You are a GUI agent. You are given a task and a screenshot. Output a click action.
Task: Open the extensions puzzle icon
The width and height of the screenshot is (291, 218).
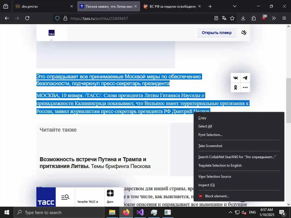coord(253,18)
